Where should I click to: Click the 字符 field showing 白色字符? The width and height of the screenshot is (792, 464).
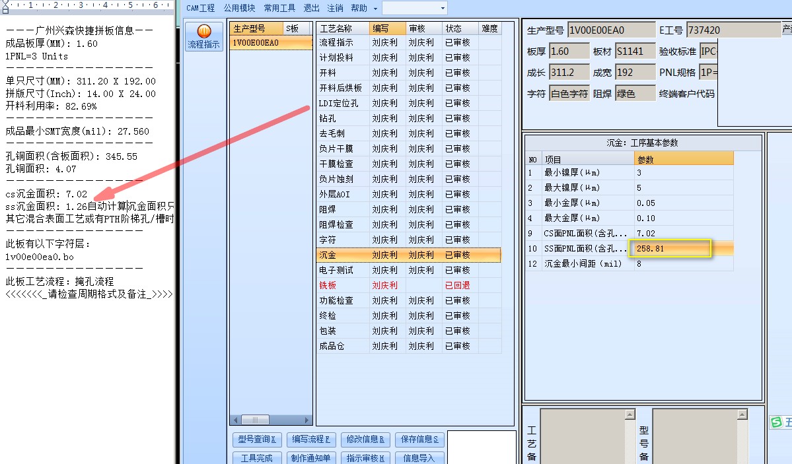(x=569, y=94)
